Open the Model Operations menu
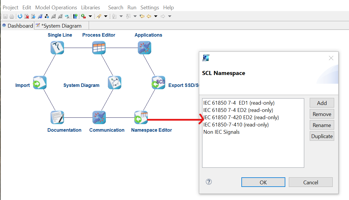The height and width of the screenshot is (200, 349). point(56,8)
